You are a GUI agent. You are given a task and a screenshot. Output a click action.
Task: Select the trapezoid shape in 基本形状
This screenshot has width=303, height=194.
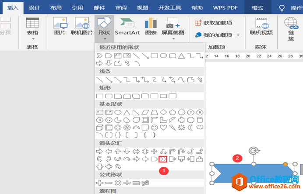click(154, 112)
